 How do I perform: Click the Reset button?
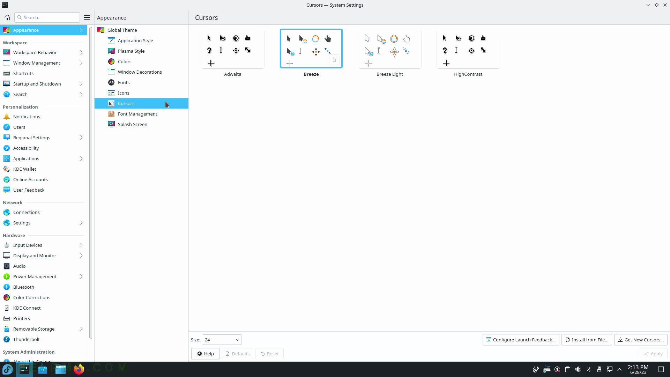coord(269,354)
